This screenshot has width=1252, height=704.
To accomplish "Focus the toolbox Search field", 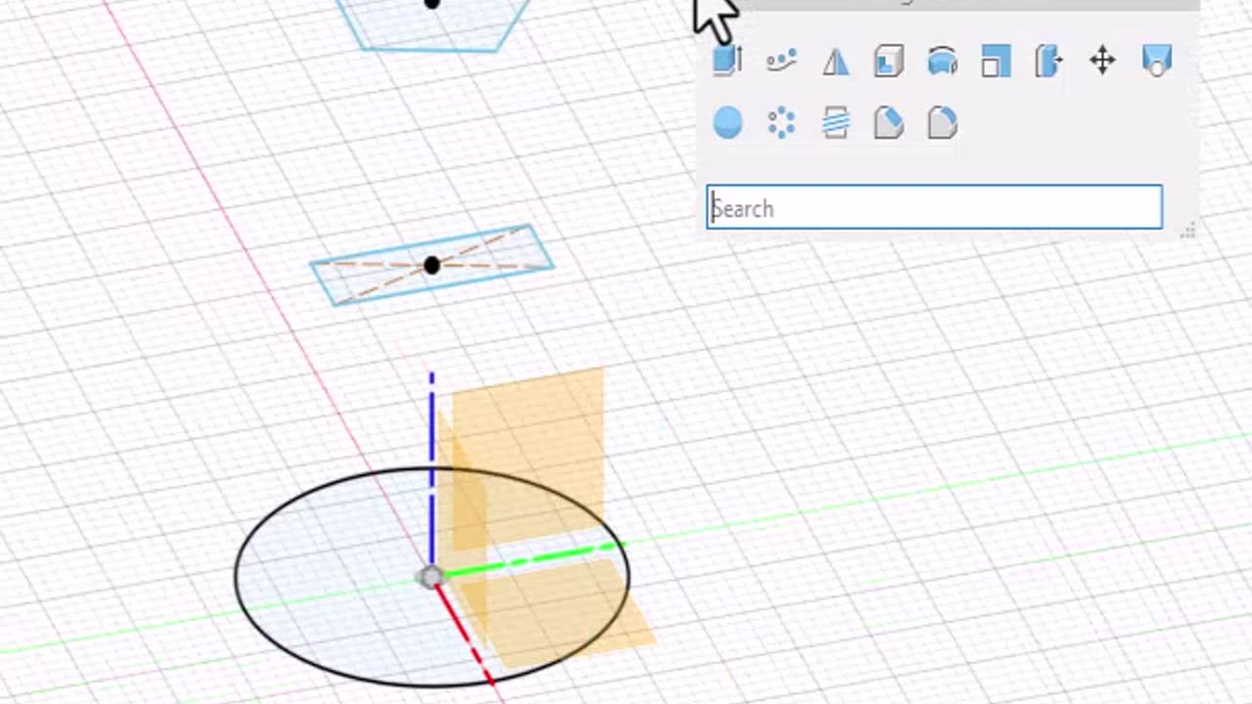I will pyautogui.click(x=934, y=207).
